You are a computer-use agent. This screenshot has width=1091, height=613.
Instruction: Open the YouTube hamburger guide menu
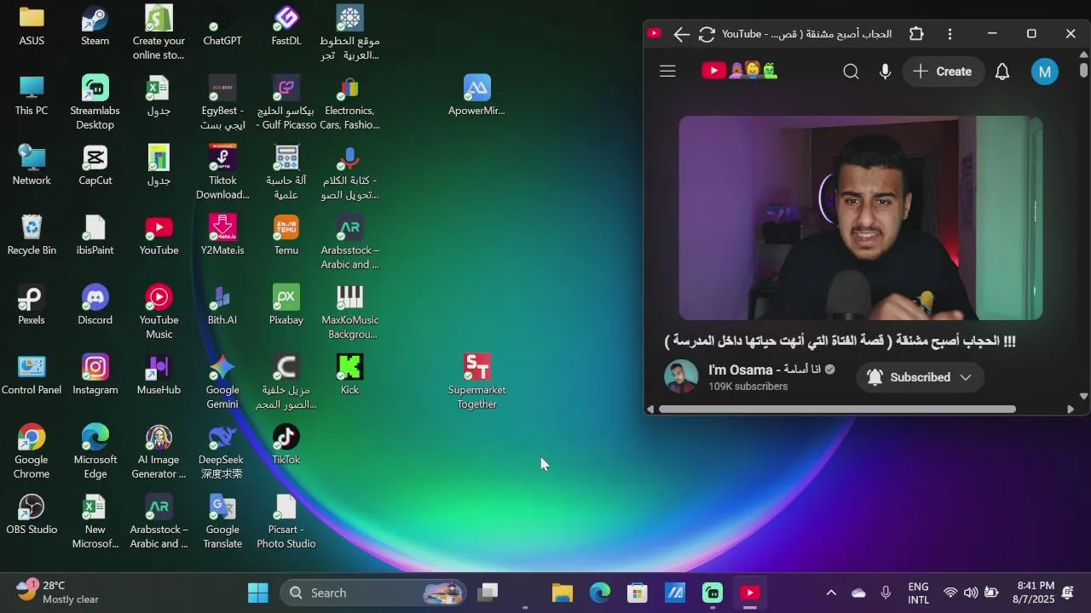pos(667,72)
